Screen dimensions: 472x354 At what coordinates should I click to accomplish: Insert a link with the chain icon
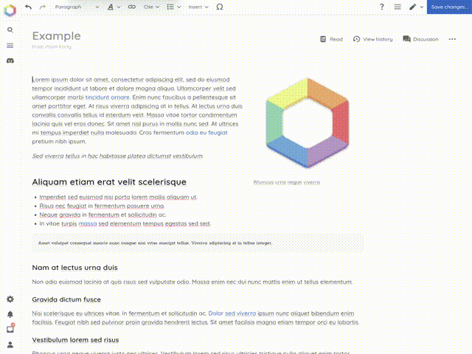[132, 7]
